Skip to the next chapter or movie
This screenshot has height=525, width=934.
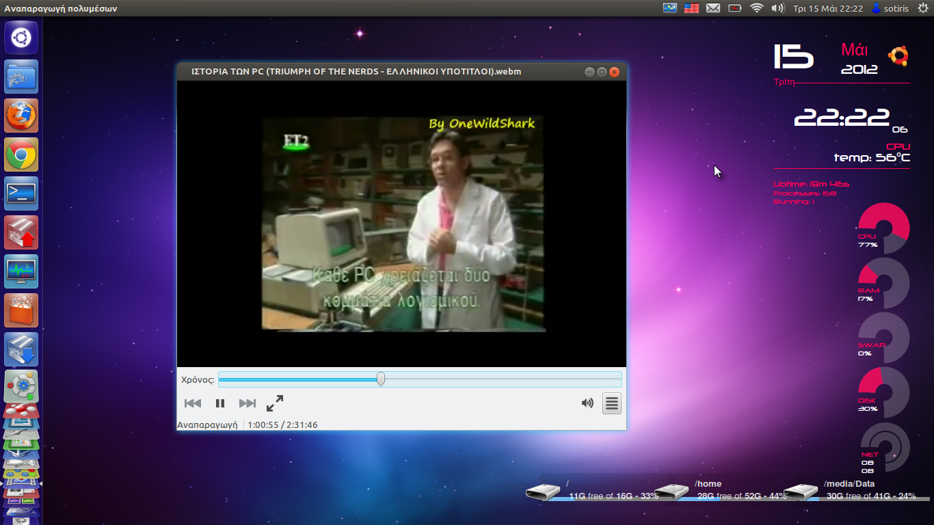click(247, 404)
